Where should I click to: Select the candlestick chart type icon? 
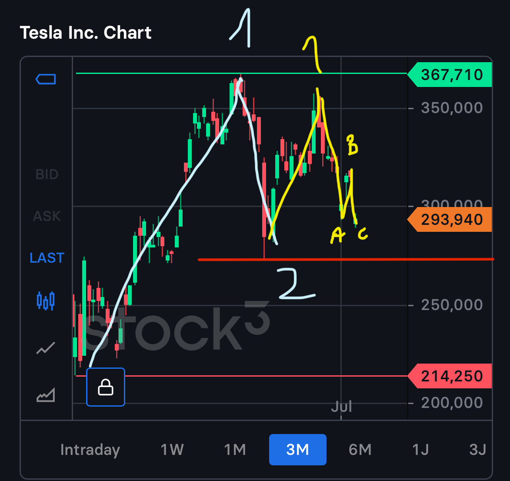click(46, 301)
